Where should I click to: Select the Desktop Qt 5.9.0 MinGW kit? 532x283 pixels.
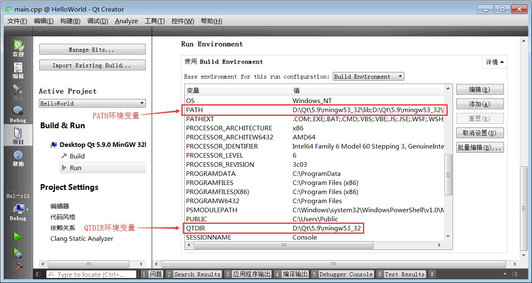pyautogui.click(x=98, y=144)
